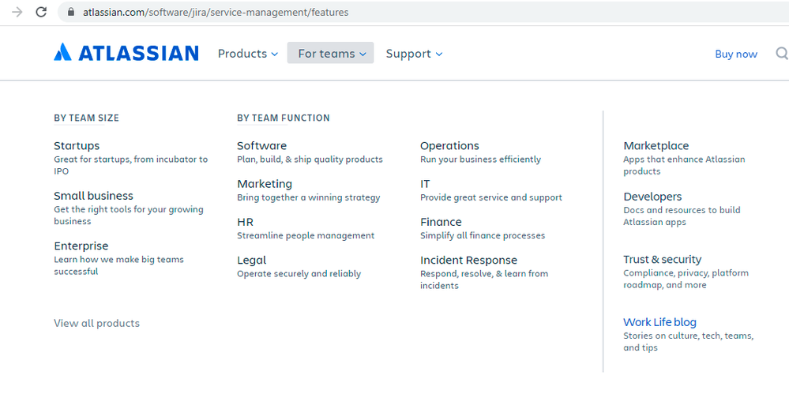
Task: Collapse the For teams dropdown
Action: pyautogui.click(x=331, y=53)
